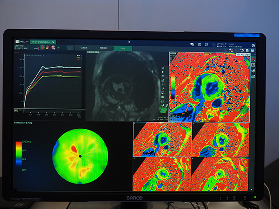Select the third heart ROI icon
The image size is (279, 209).
click(x=52, y=47)
